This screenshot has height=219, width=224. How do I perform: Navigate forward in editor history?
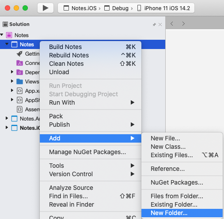[183, 24]
